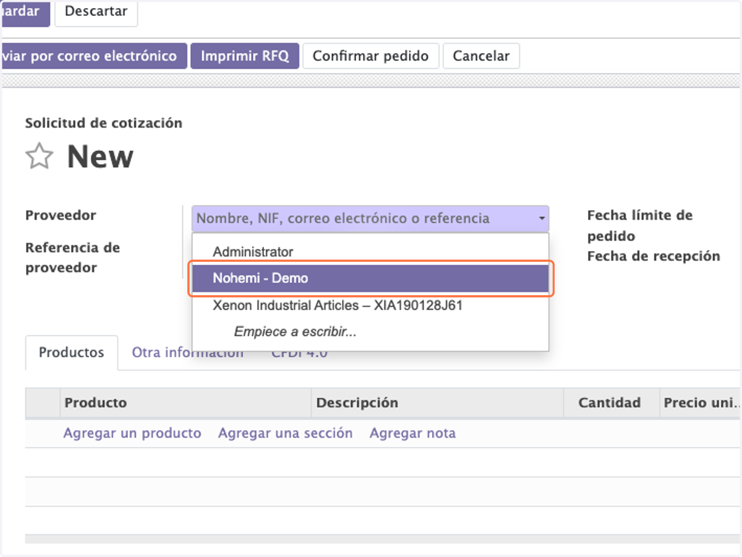Click the Descripción column header
Image resolution: width=742 pixels, height=557 pixels.
[x=437, y=403]
